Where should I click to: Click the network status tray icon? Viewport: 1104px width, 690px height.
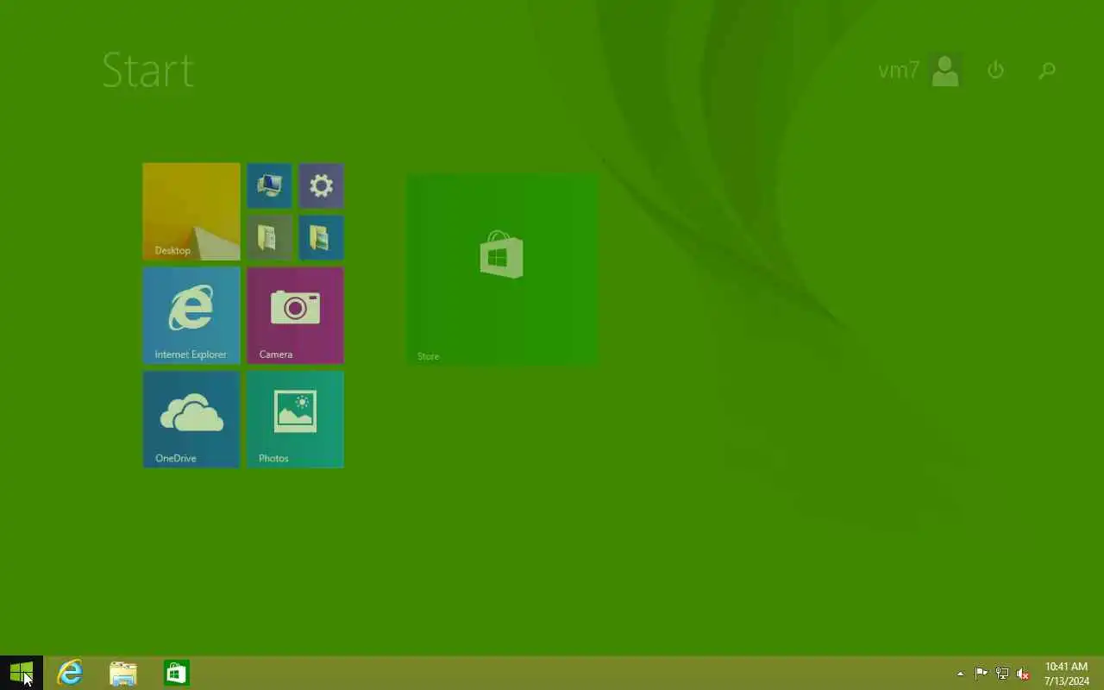(1002, 674)
